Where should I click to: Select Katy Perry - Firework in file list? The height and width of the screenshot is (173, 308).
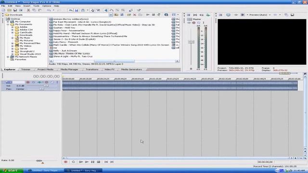tap(65, 42)
